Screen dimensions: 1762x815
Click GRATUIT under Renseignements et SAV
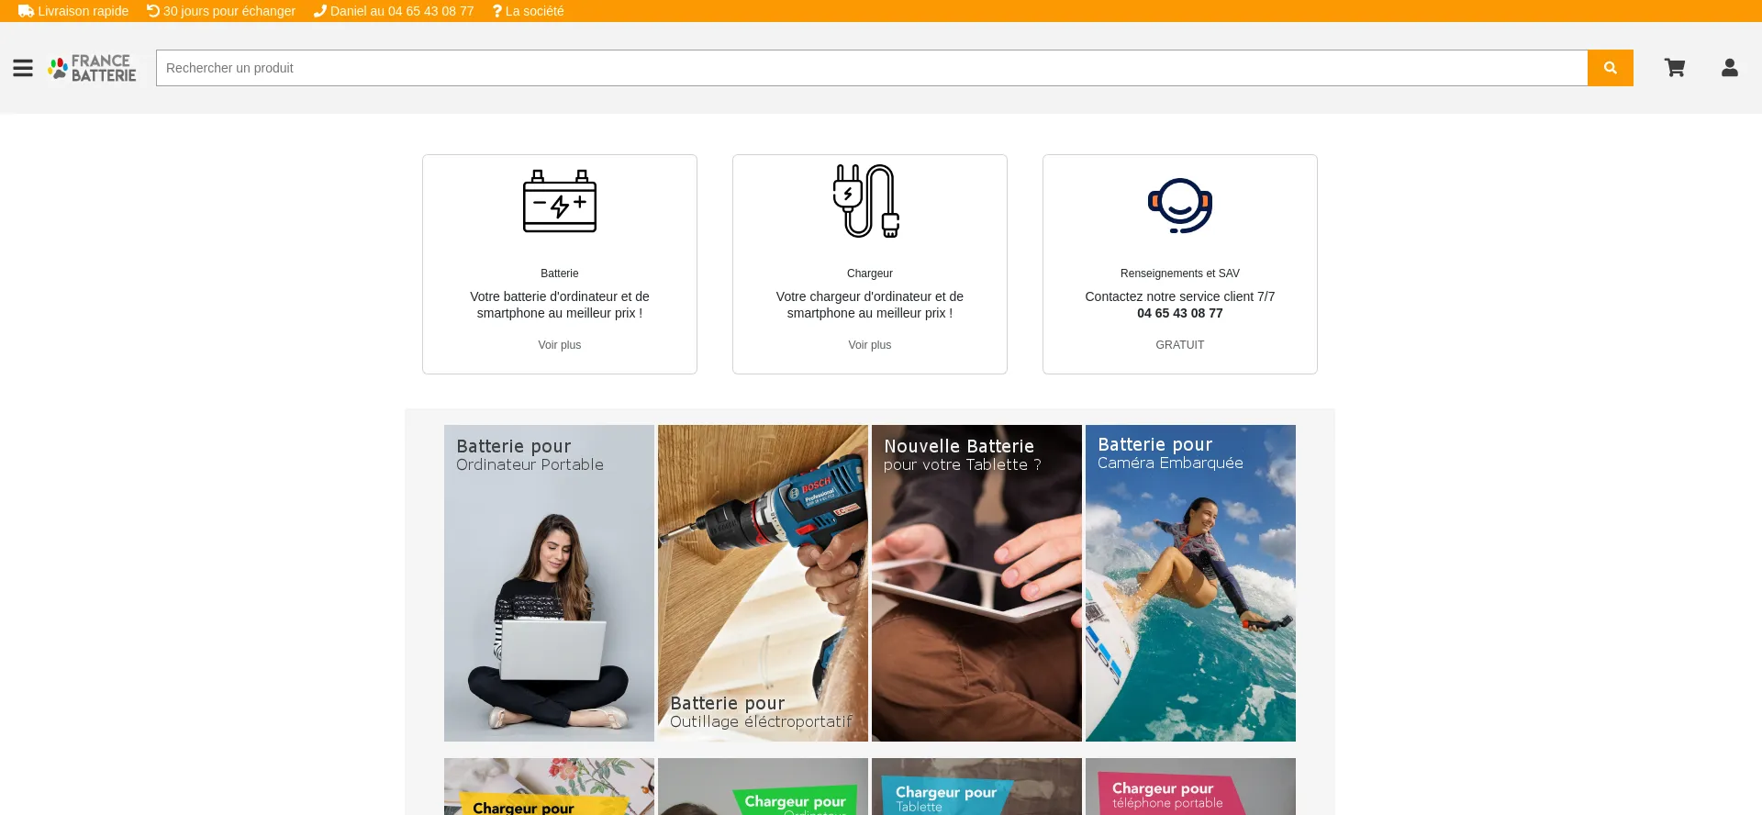click(1180, 345)
